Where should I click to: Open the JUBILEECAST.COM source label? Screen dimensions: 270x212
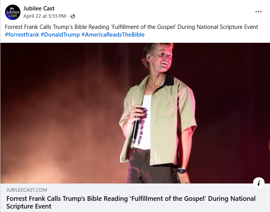click(27, 190)
